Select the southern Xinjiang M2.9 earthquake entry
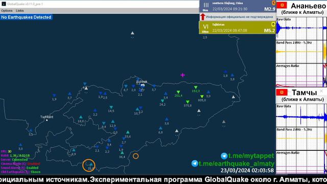Image resolution: width=327 pixels, height=184 pixels. click(x=238, y=6)
